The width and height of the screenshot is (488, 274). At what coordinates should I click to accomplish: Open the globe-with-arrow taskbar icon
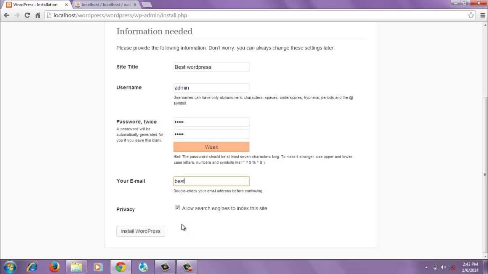[x=143, y=267]
